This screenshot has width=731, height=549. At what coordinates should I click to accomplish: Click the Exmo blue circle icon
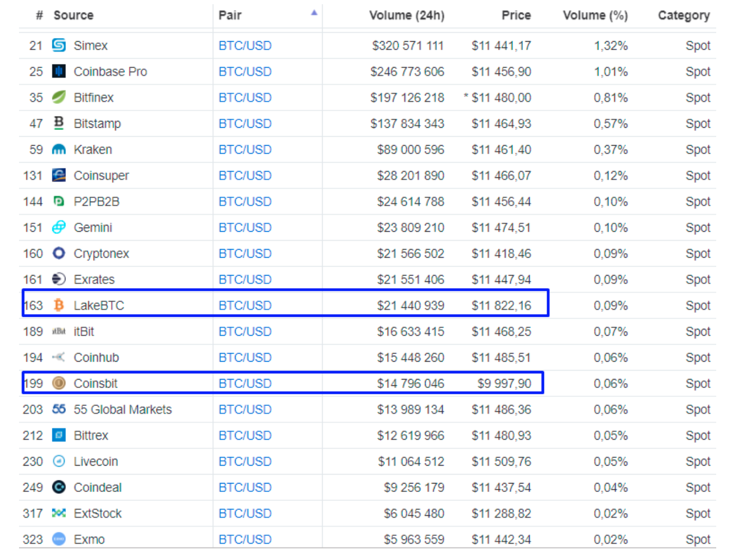[59, 539]
